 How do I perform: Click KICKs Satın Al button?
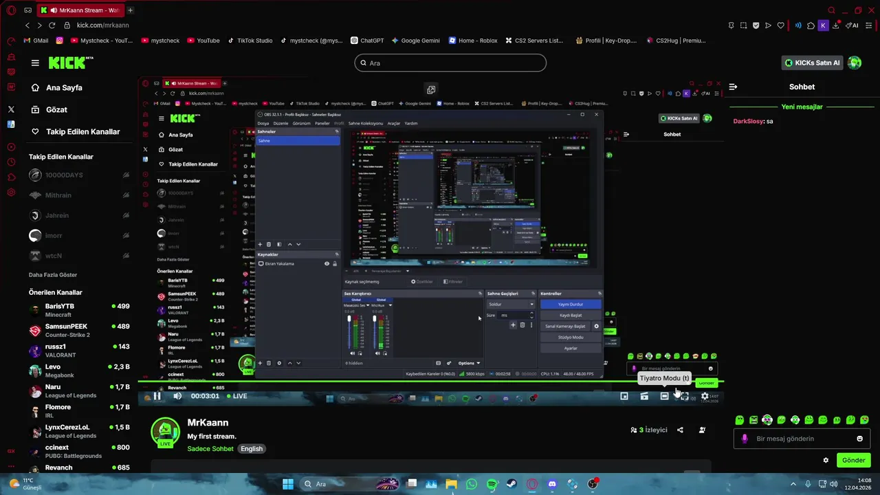(813, 63)
